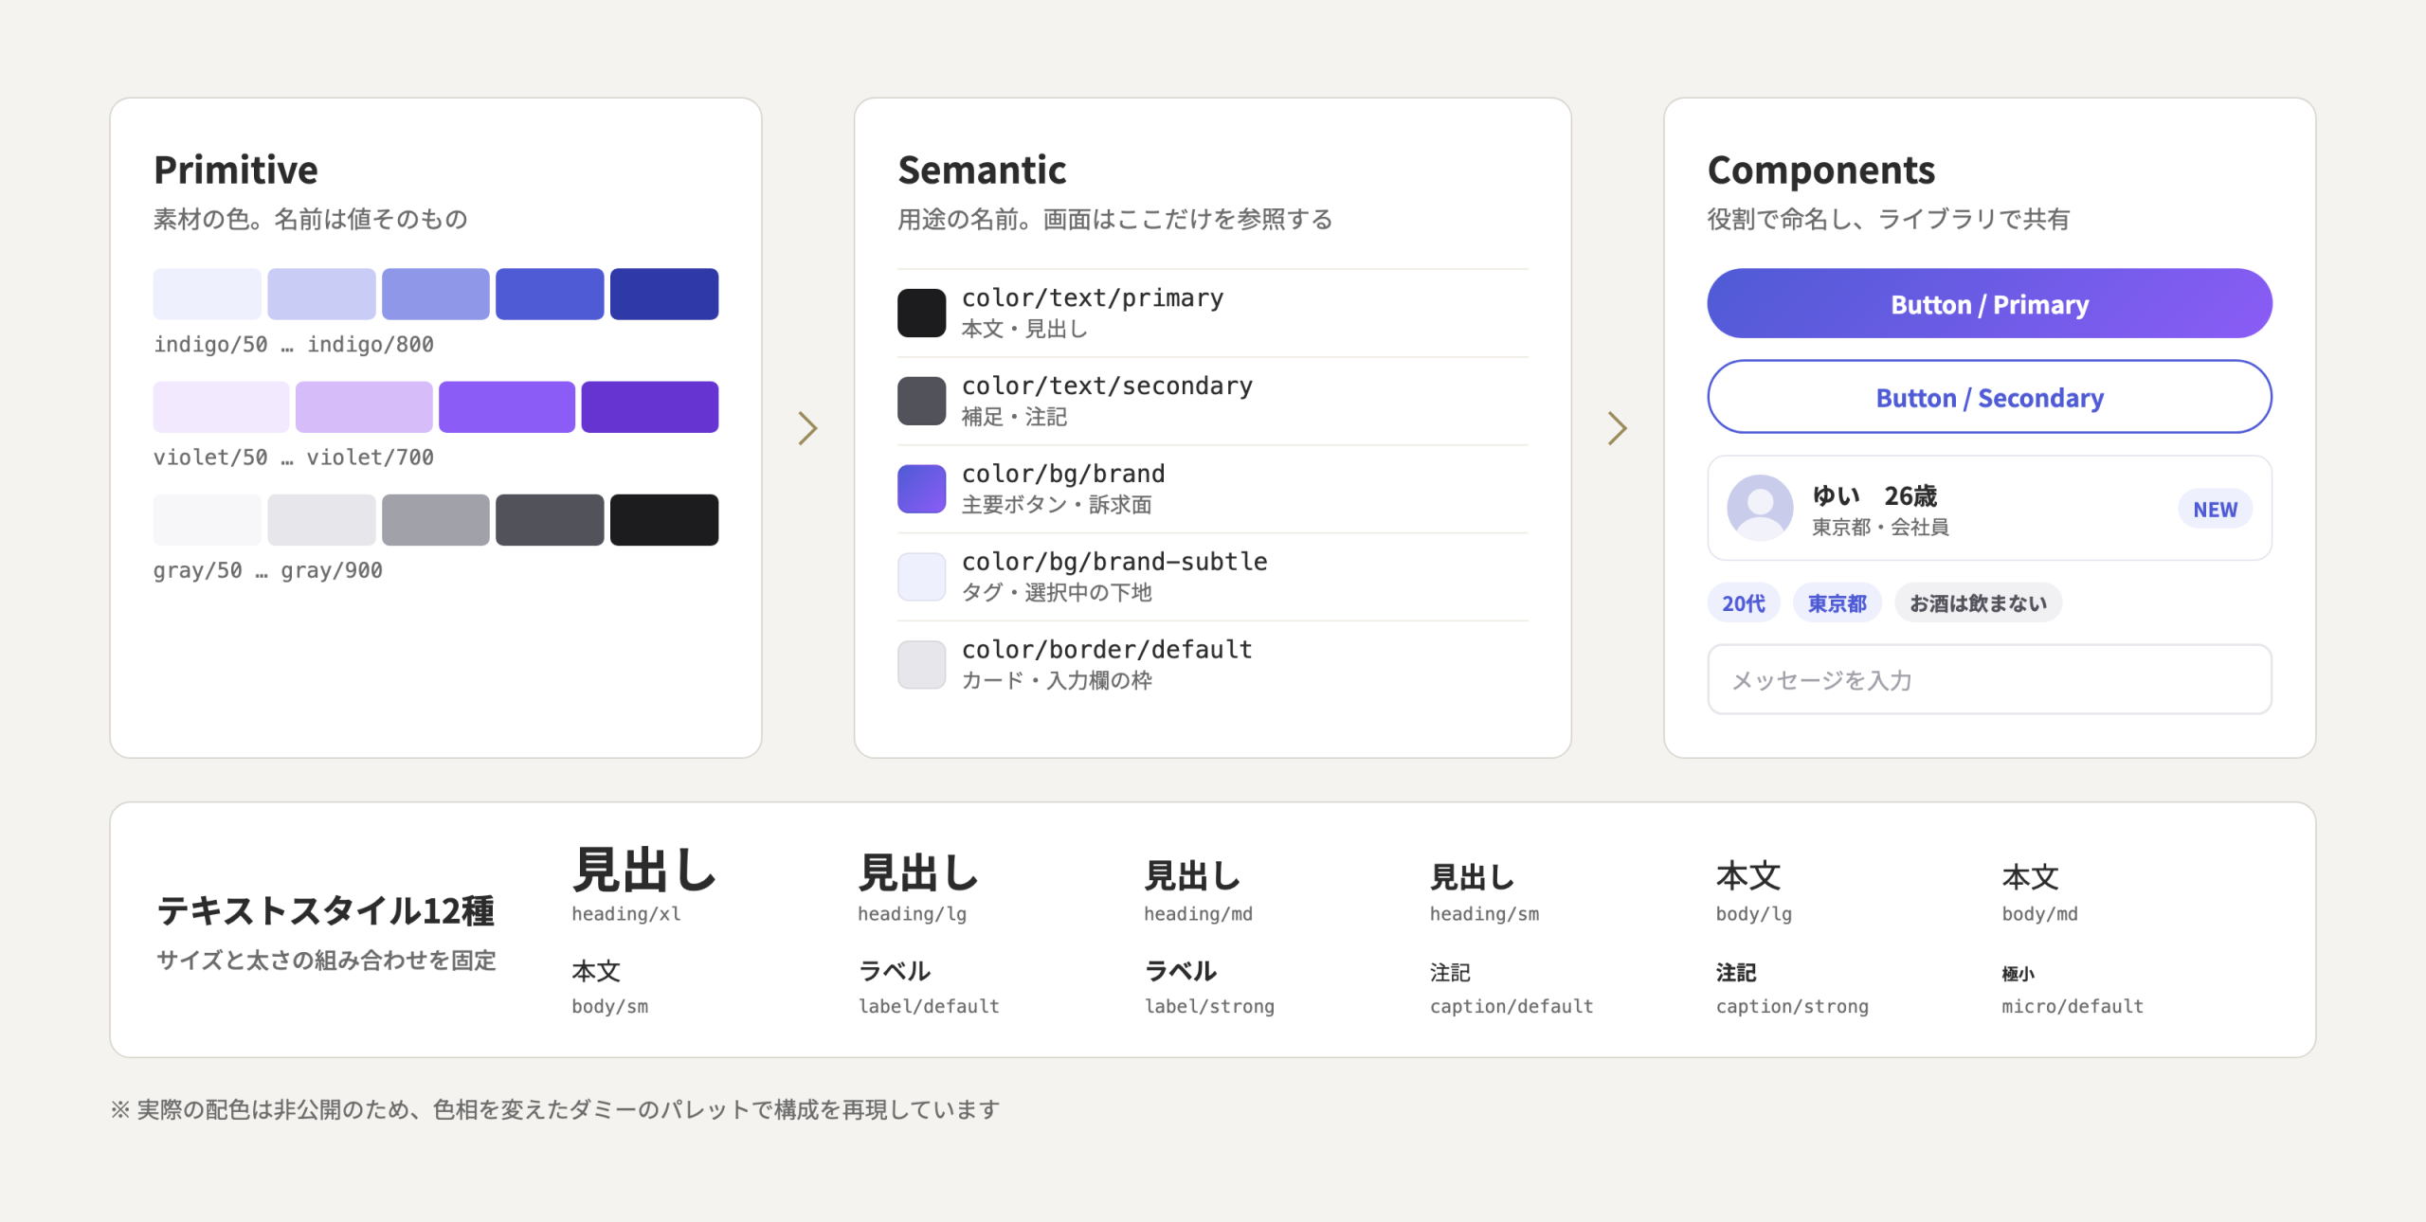Click the body/md style label
The image size is (2426, 1222).
coord(2039,914)
